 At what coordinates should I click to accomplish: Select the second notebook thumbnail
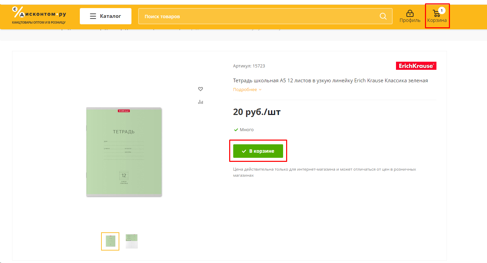tap(132, 241)
